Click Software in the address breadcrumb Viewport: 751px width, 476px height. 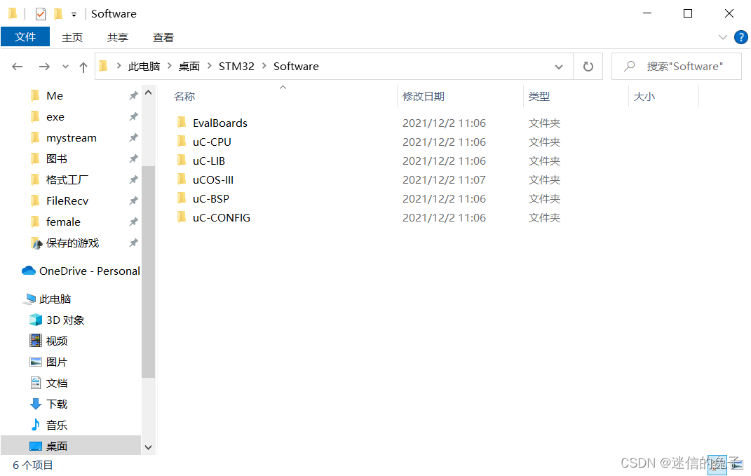point(296,67)
